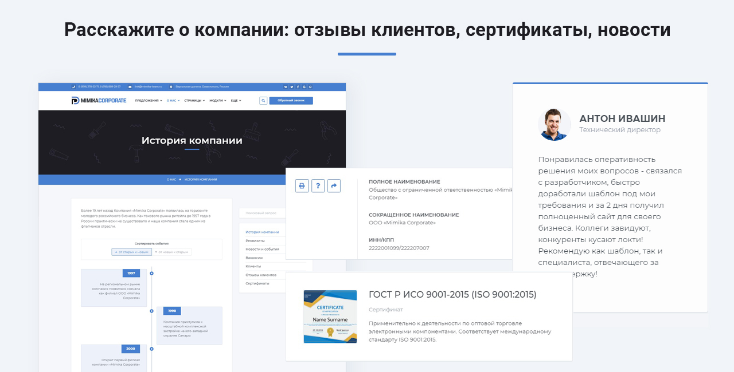Click the Сертификат label under the title
This screenshot has height=372, width=734.
point(386,310)
